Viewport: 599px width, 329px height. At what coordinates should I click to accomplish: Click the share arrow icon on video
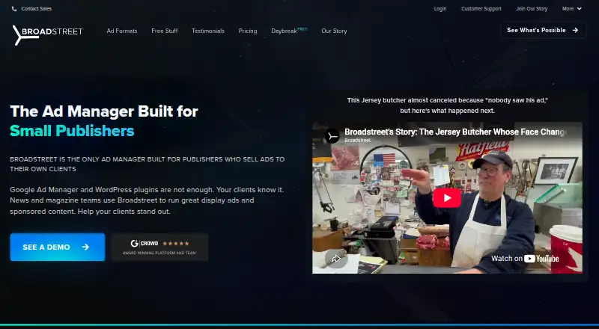[335, 259]
